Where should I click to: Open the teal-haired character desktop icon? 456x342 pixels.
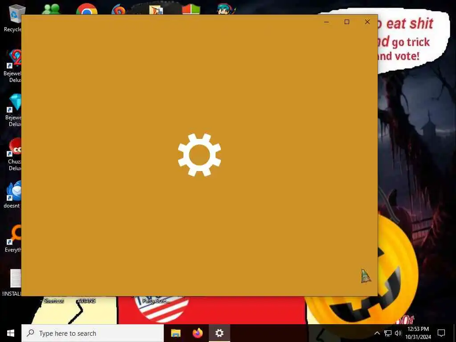tap(226, 9)
